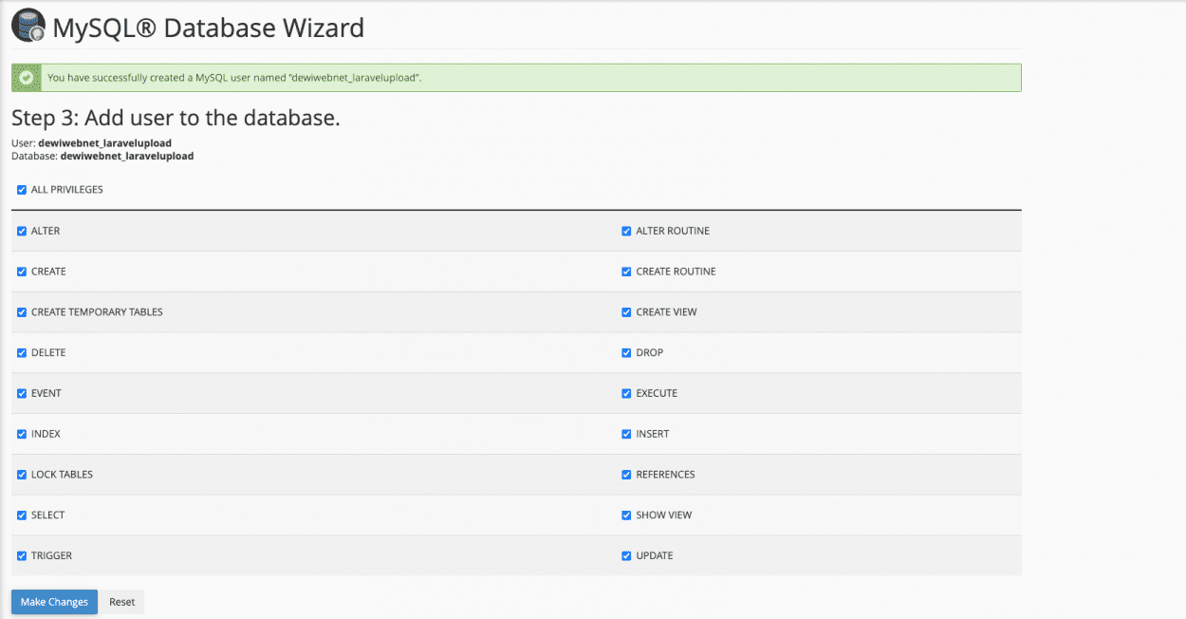Disable the CREATE TEMPORARY TABLES checkbox
1186x619 pixels.
(22, 312)
